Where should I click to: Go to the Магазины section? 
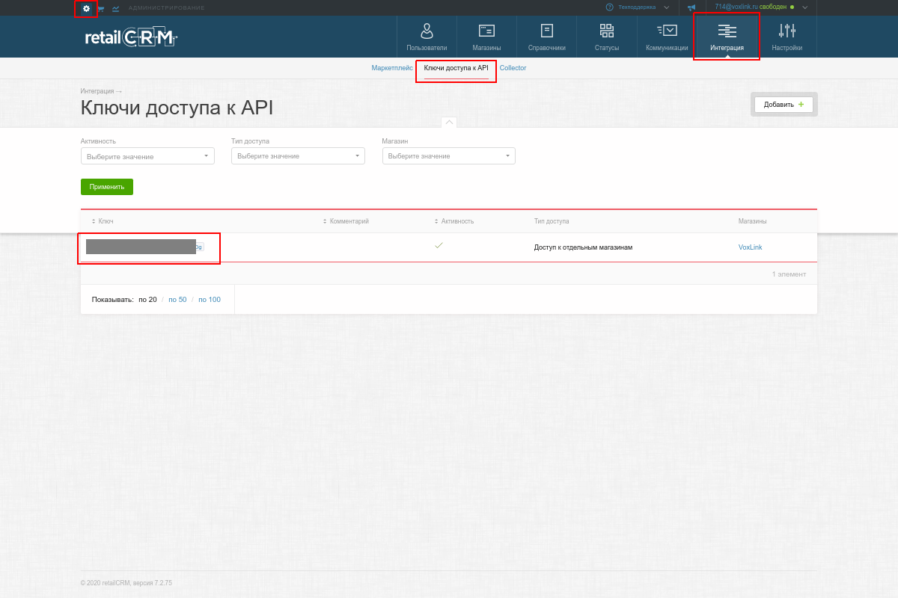pyautogui.click(x=486, y=37)
